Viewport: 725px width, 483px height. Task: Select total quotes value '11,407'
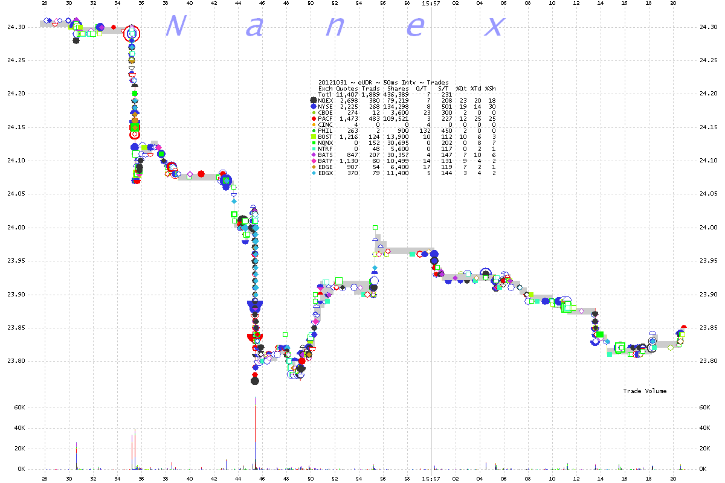pos(347,94)
